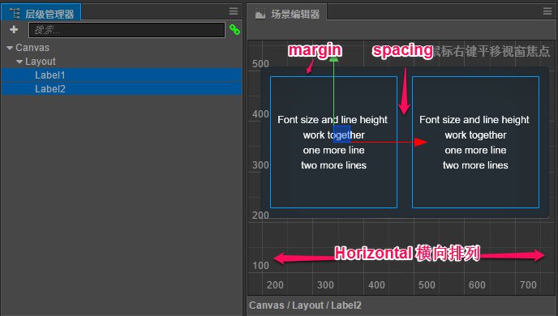Viewport: 558px width, 316px height.
Task: Click the right label box in scene
Action: 475,142
